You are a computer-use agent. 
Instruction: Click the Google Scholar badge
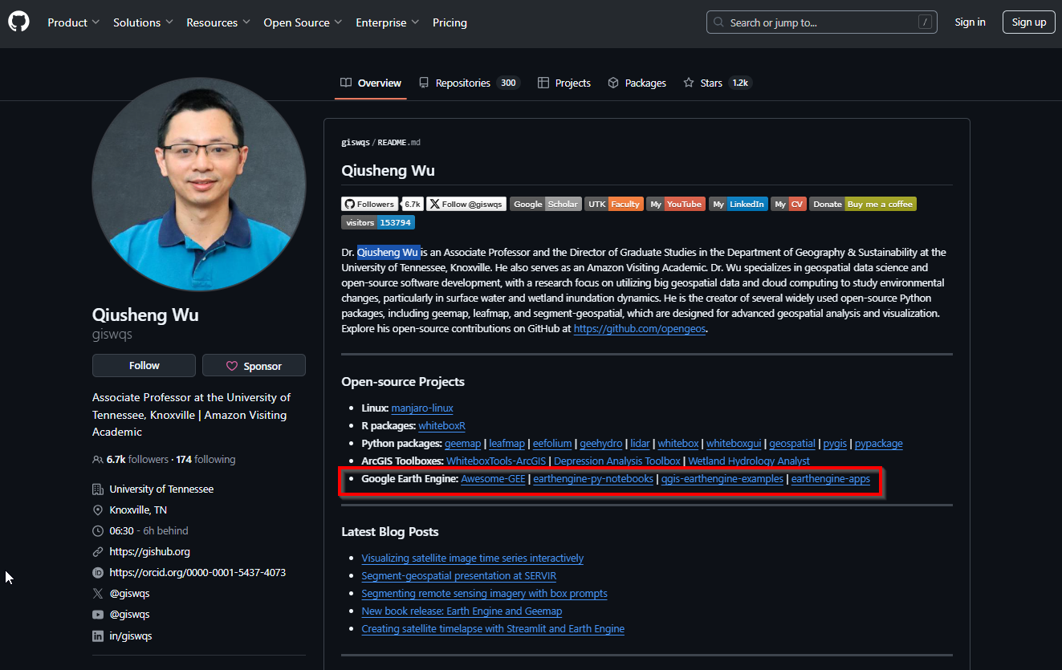point(545,204)
